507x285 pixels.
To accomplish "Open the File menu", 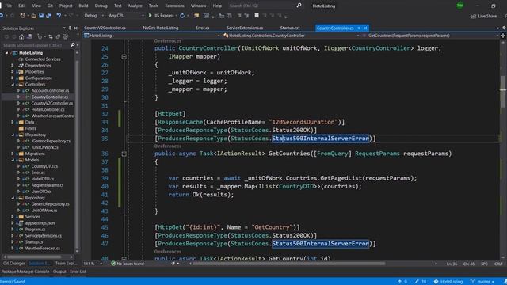I will [9, 6].
